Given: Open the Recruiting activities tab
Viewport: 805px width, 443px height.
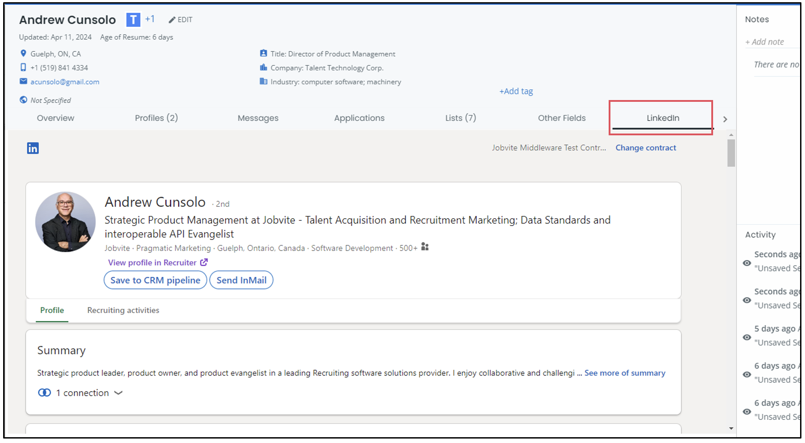Looking at the screenshot, I should pyautogui.click(x=123, y=310).
